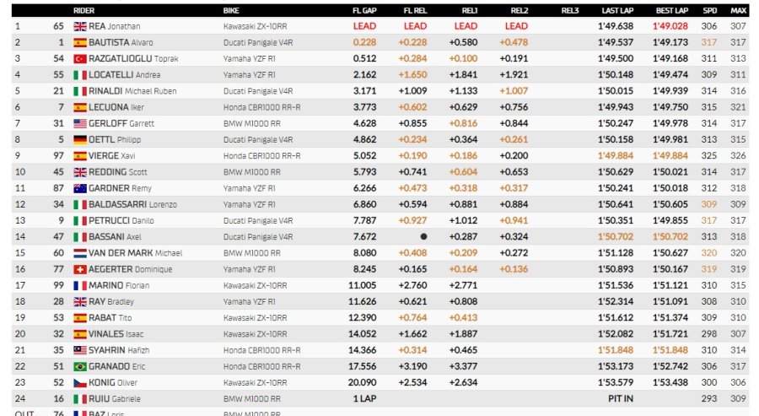The image size is (759, 416).
Task: Select rider name VAN DER MARK Michael
Action: click(135, 253)
